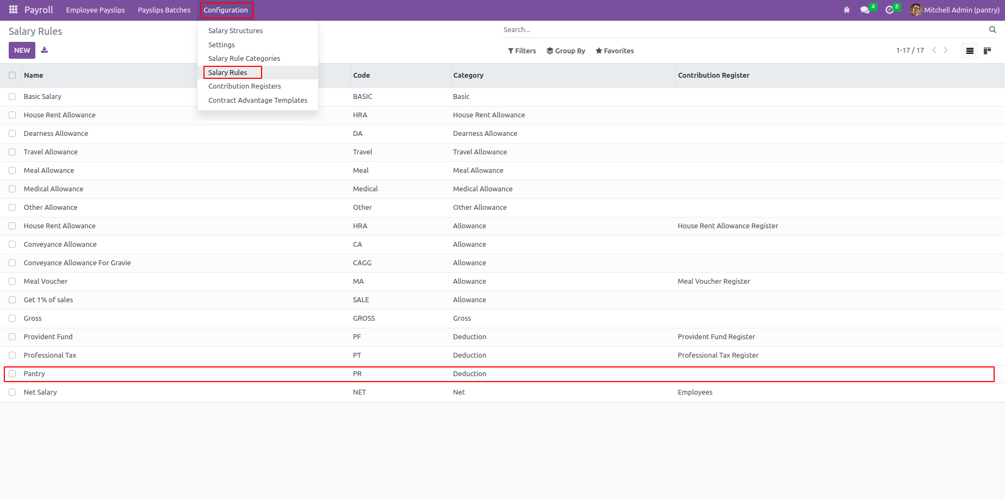Toggle the select-all header checkbox

coord(13,76)
